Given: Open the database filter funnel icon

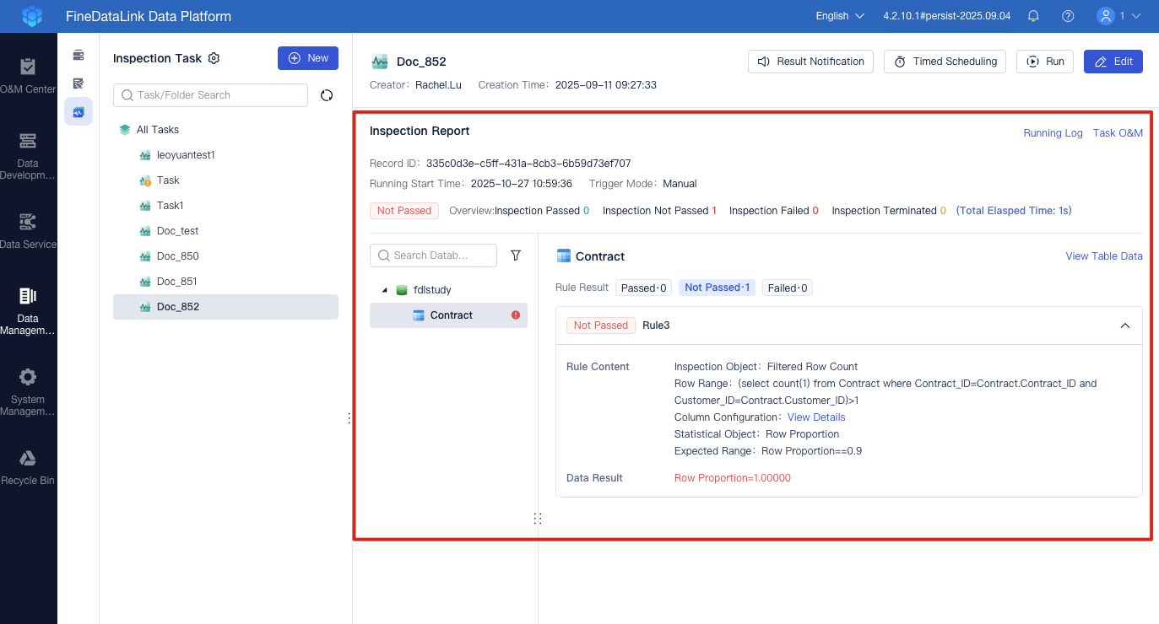Looking at the screenshot, I should point(516,256).
